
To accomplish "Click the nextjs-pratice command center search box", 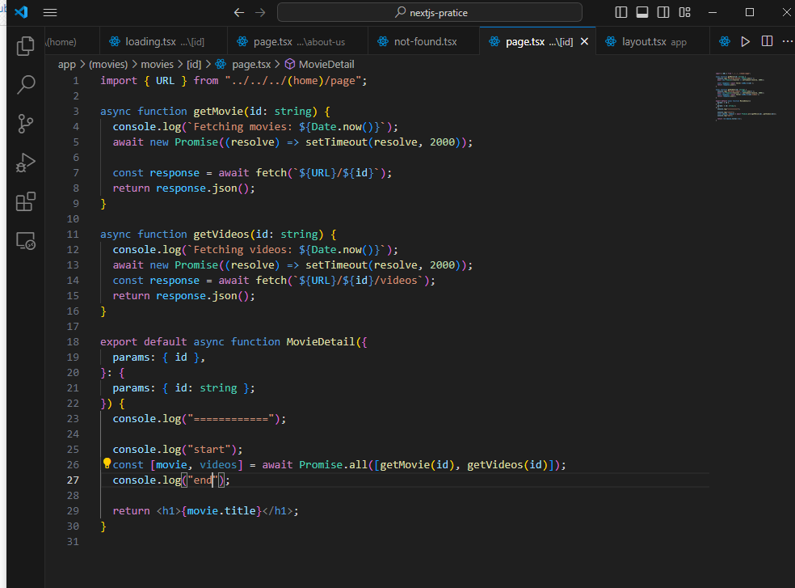I will 429,12.
